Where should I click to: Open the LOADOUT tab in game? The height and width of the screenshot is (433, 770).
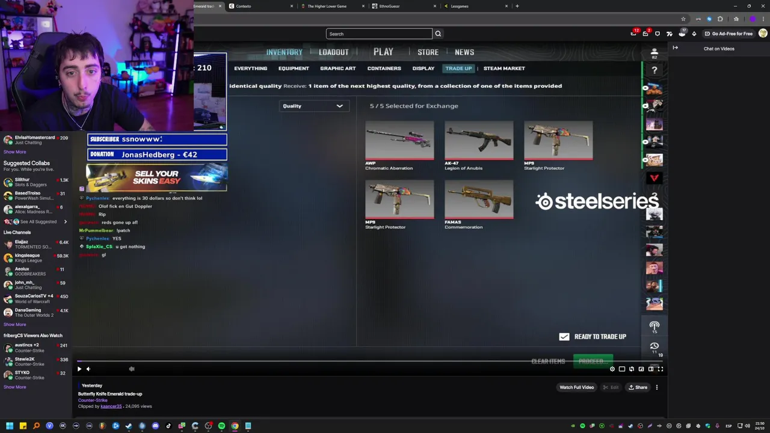coord(333,52)
